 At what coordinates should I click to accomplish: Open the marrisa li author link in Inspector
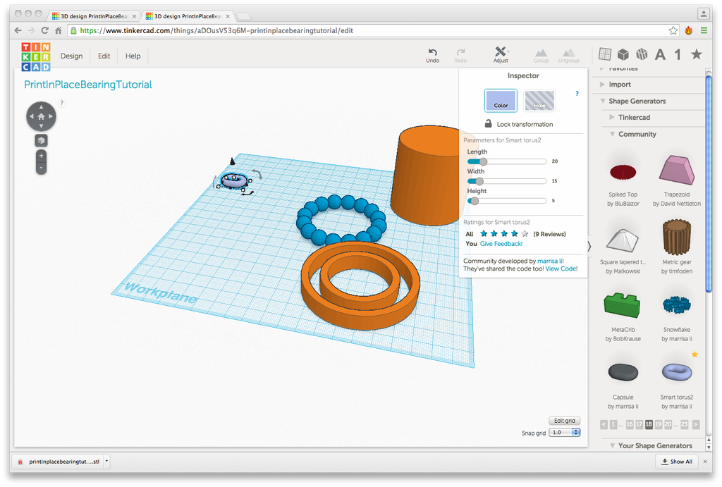(x=550, y=261)
